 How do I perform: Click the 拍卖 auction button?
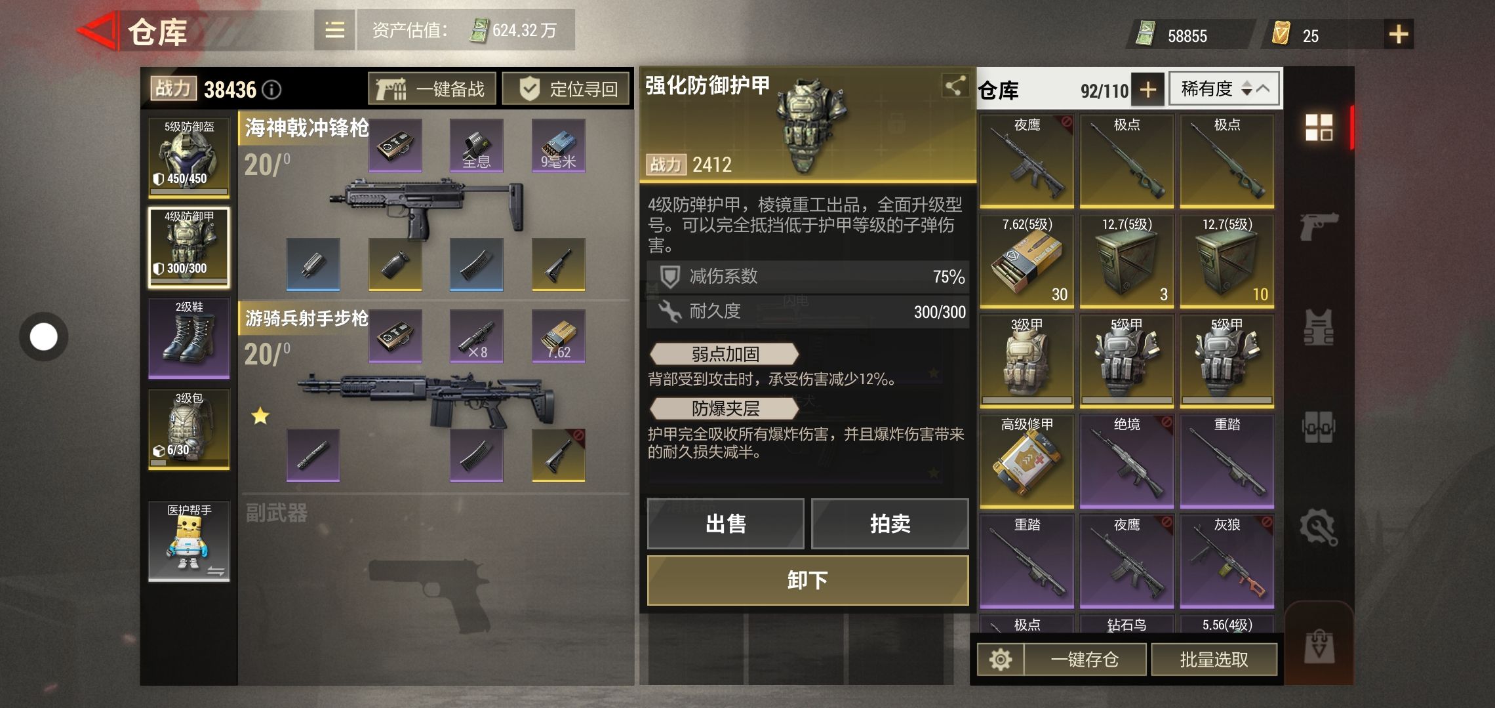point(890,524)
